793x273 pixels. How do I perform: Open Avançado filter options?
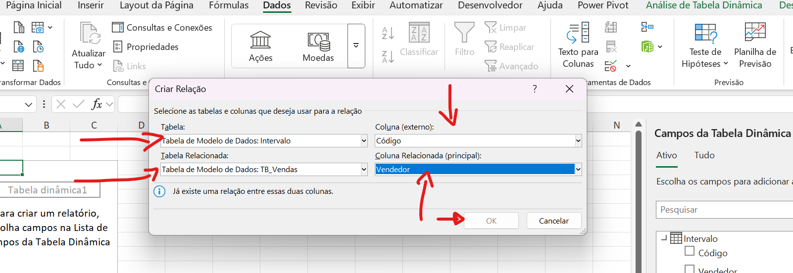pyautogui.click(x=511, y=66)
